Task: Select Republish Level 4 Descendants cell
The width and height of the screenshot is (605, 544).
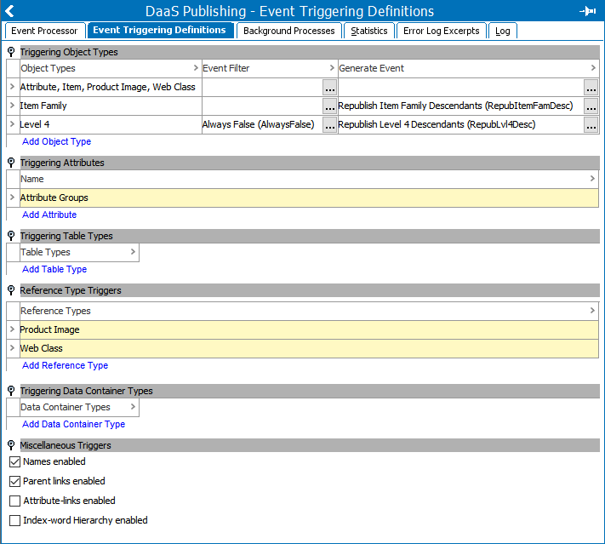Action: tap(460, 124)
